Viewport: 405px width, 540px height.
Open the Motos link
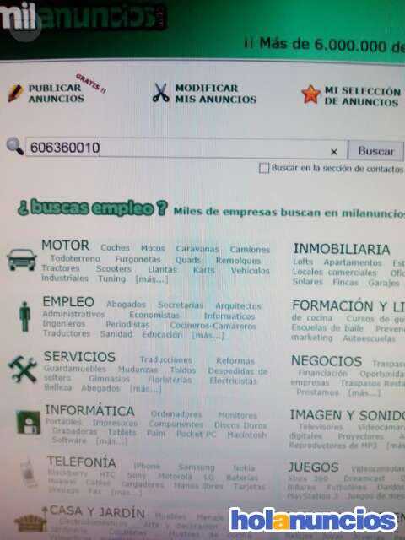153,248
